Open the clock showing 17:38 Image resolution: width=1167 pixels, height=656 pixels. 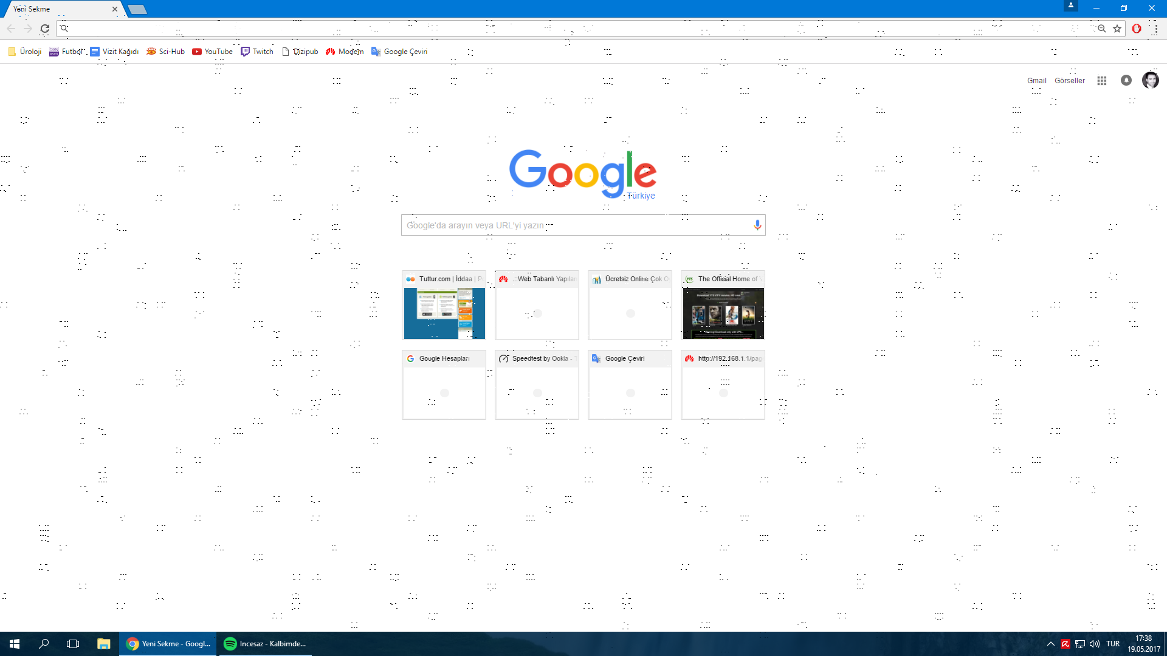(x=1144, y=644)
